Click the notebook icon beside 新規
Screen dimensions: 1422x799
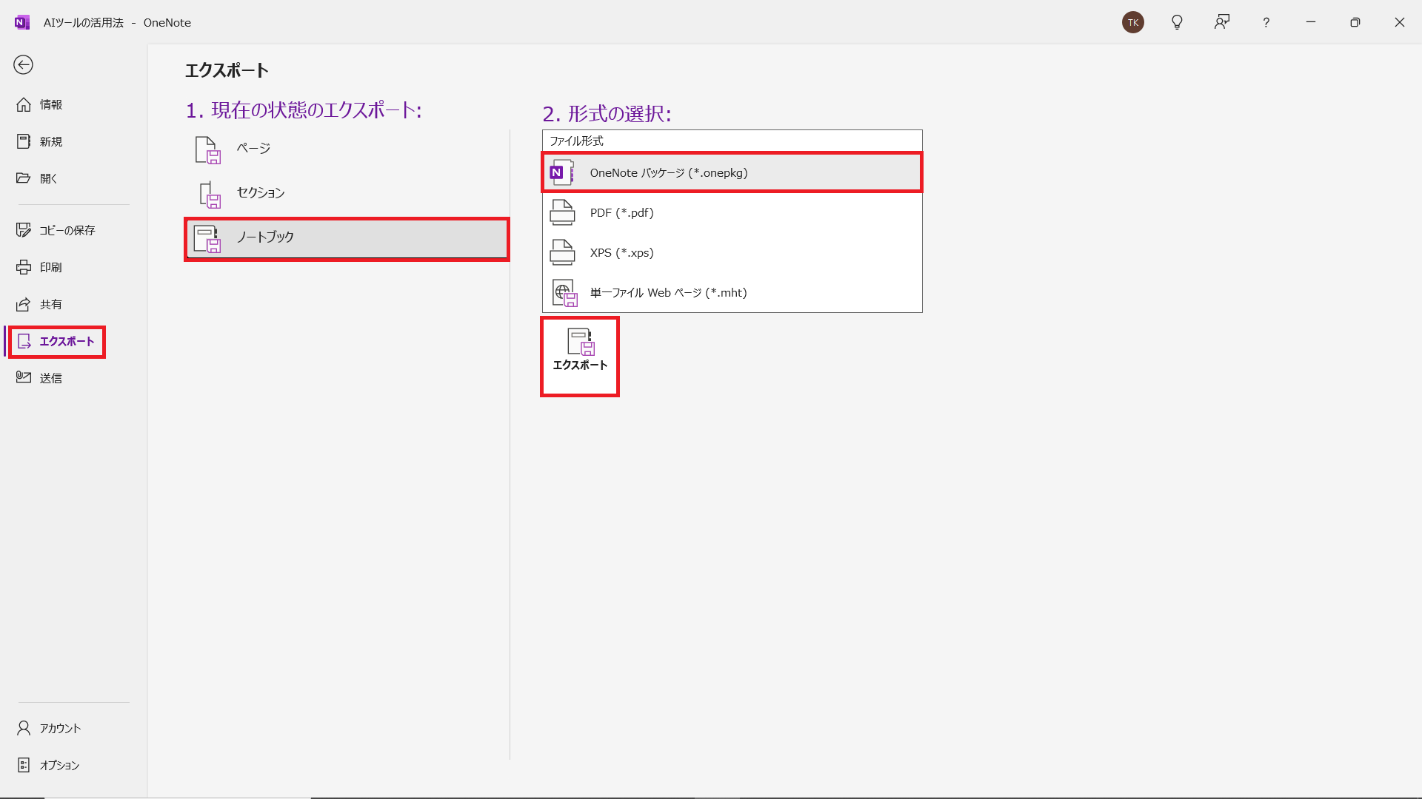point(24,141)
